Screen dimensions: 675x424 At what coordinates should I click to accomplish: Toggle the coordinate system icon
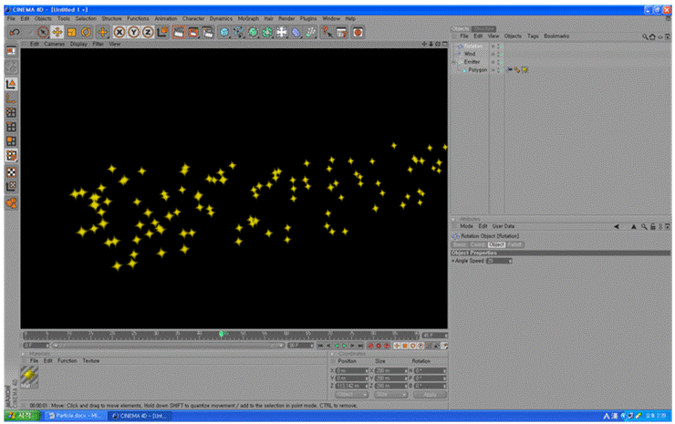[x=162, y=32]
